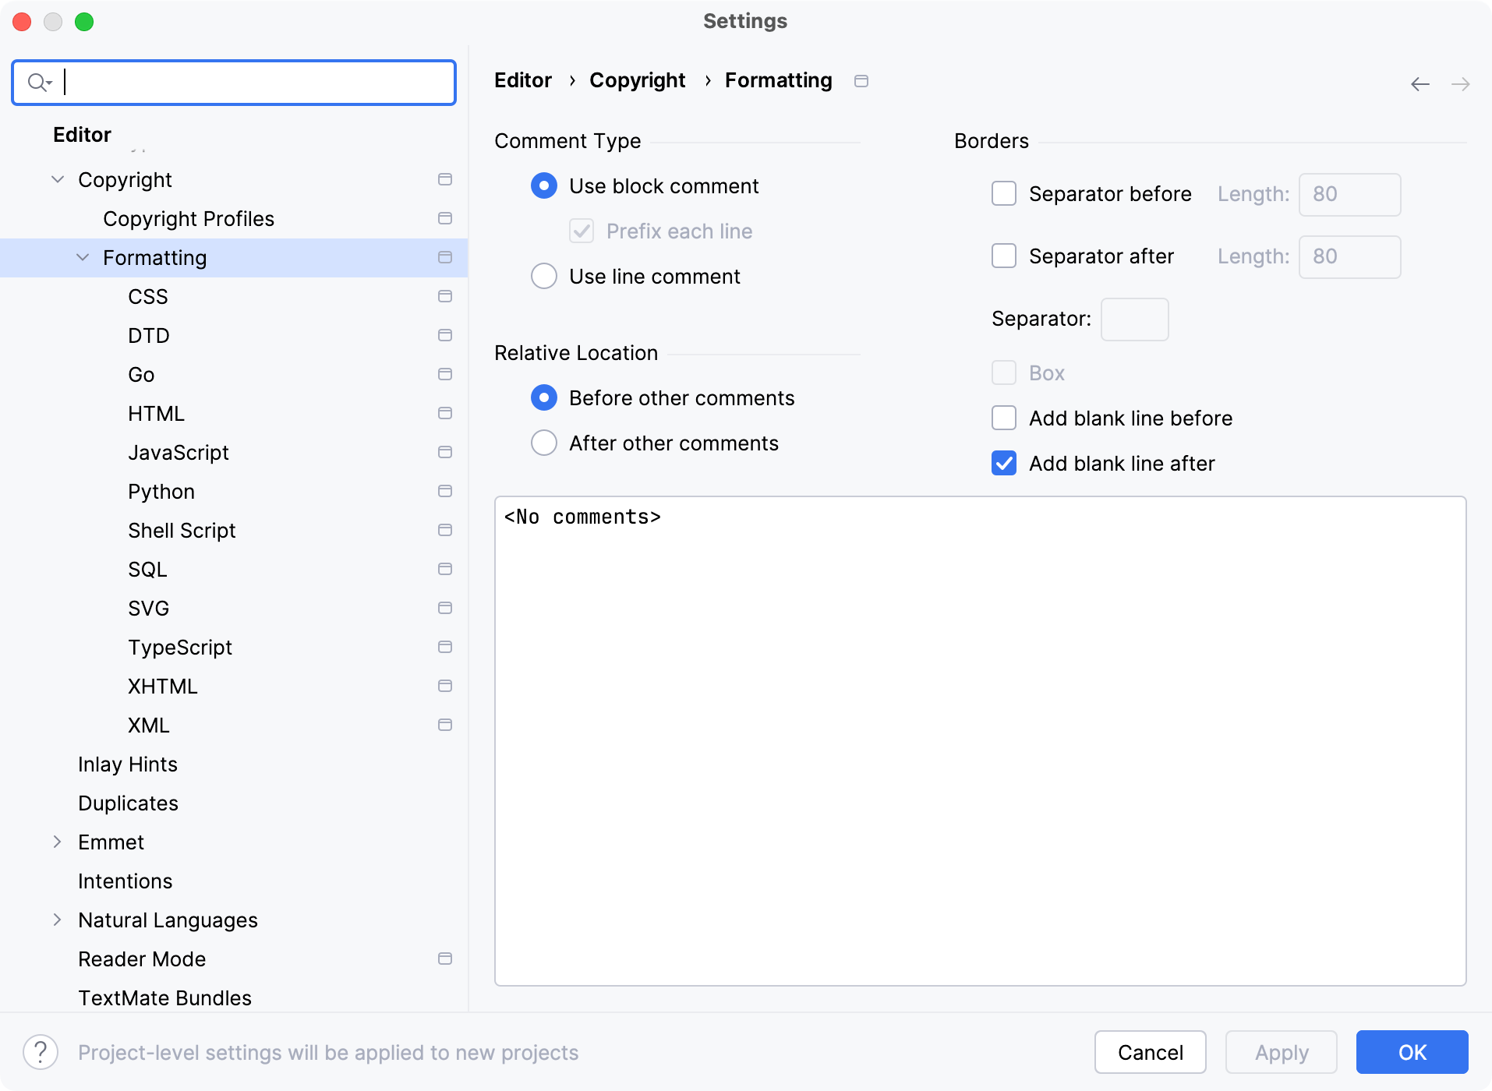Open Editor from the breadcrumb trail

click(x=522, y=80)
